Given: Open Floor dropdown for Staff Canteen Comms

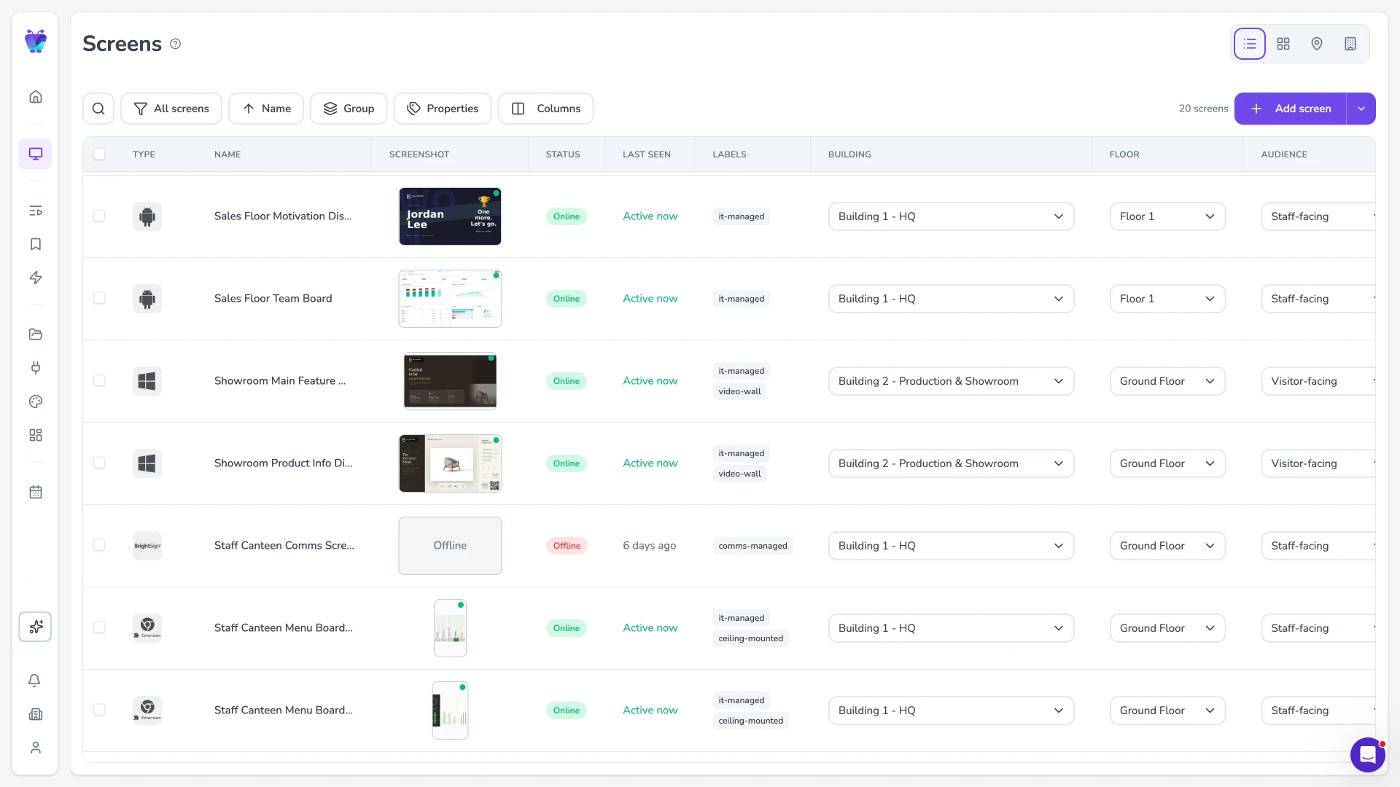Looking at the screenshot, I should pos(1167,546).
